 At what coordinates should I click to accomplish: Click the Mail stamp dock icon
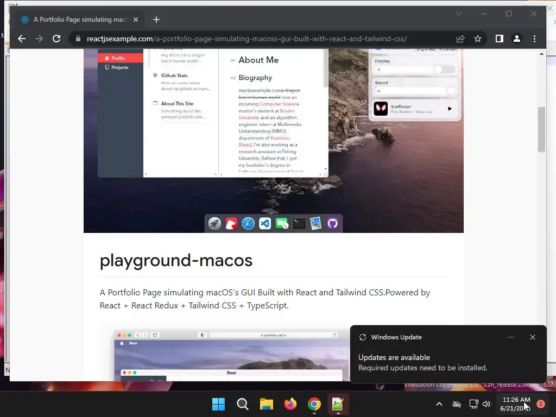coord(315,223)
